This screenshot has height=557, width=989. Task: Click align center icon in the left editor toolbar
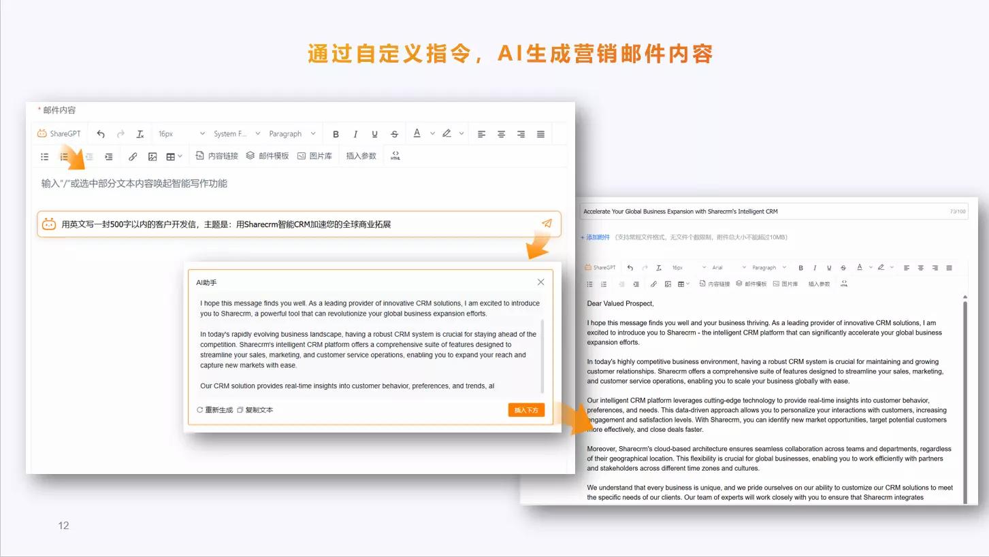click(501, 134)
